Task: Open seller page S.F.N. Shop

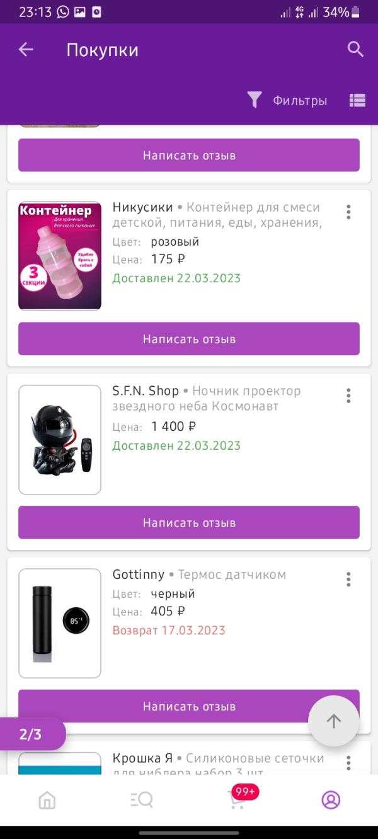Action: (x=144, y=391)
